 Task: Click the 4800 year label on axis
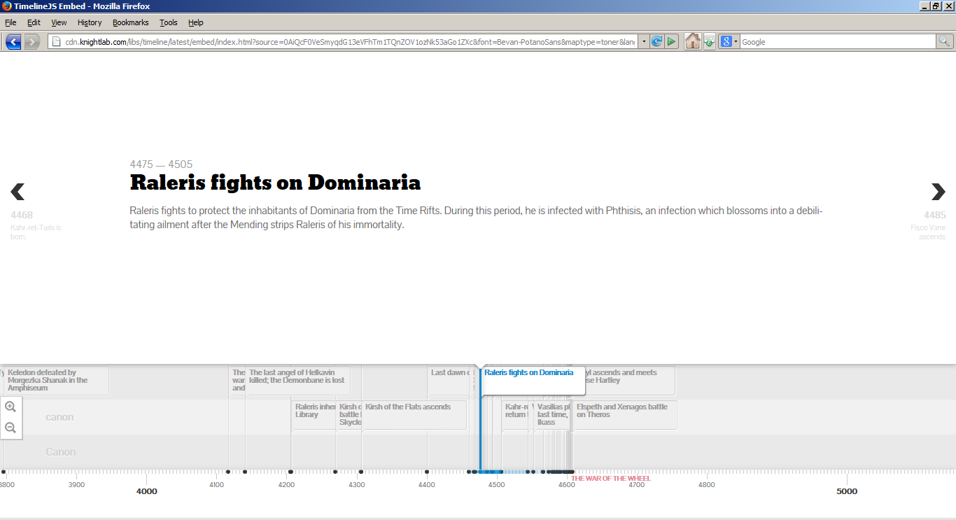[707, 484]
